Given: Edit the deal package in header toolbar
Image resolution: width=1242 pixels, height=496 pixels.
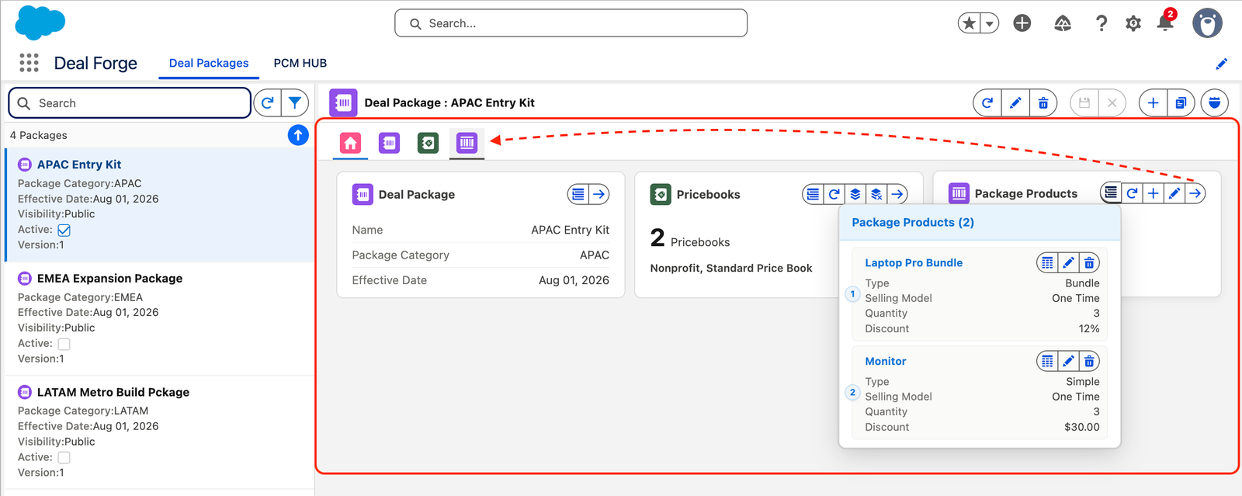Looking at the screenshot, I should coord(1015,102).
